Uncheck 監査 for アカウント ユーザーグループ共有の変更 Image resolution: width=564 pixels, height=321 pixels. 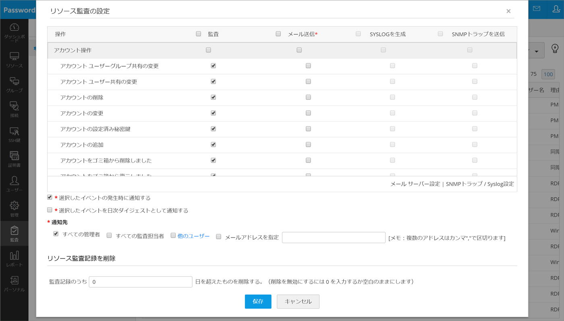click(213, 66)
